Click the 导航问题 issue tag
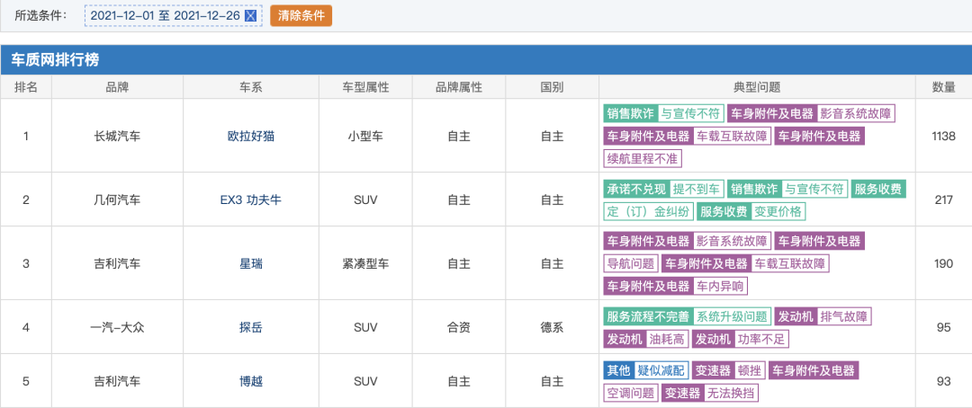 (630, 263)
